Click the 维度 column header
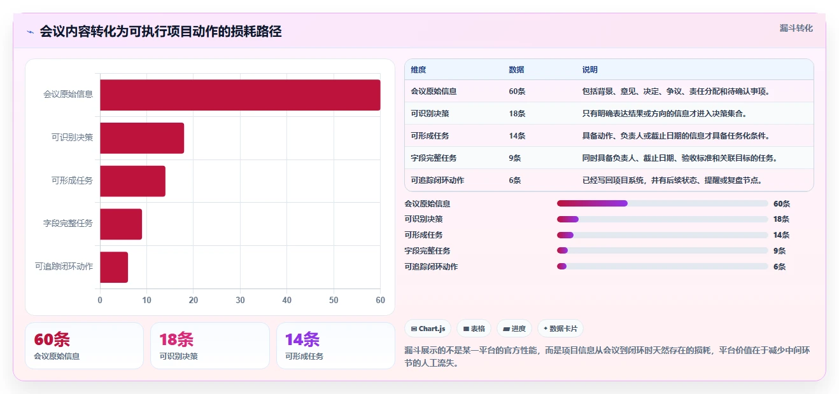The image size is (839, 394). coord(418,70)
